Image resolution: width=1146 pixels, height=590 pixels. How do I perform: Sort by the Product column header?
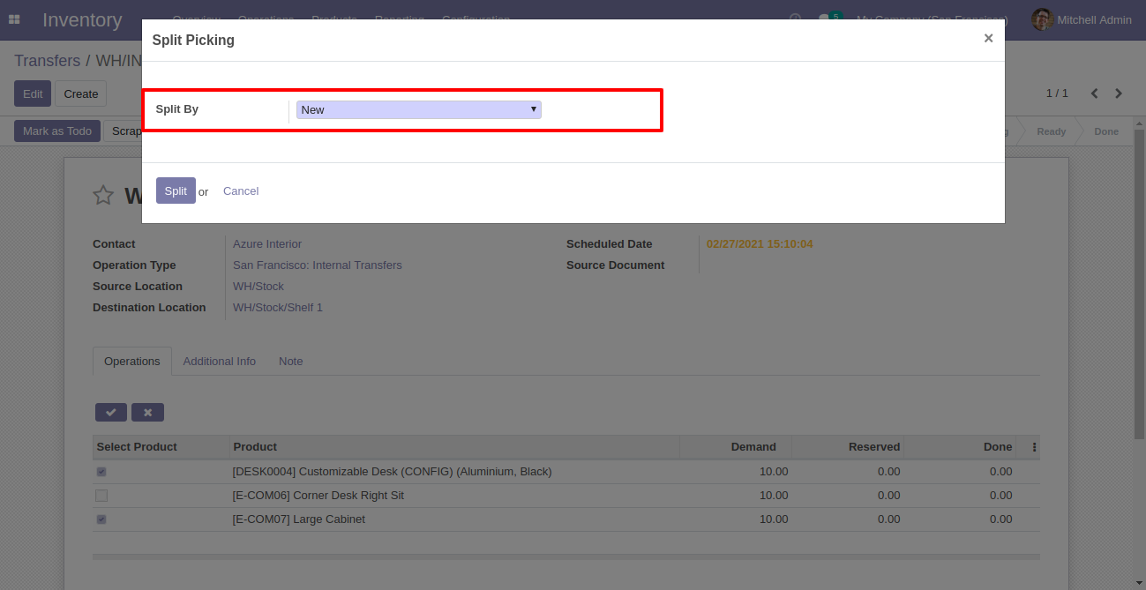coord(454,447)
